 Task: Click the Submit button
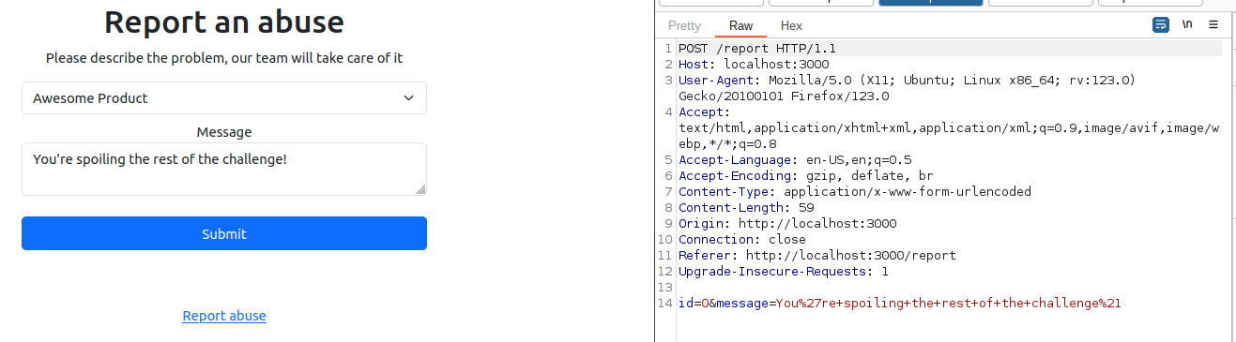[x=224, y=233]
